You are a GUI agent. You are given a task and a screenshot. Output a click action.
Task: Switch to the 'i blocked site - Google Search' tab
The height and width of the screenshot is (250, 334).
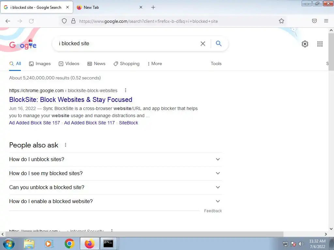click(x=37, y=7)
